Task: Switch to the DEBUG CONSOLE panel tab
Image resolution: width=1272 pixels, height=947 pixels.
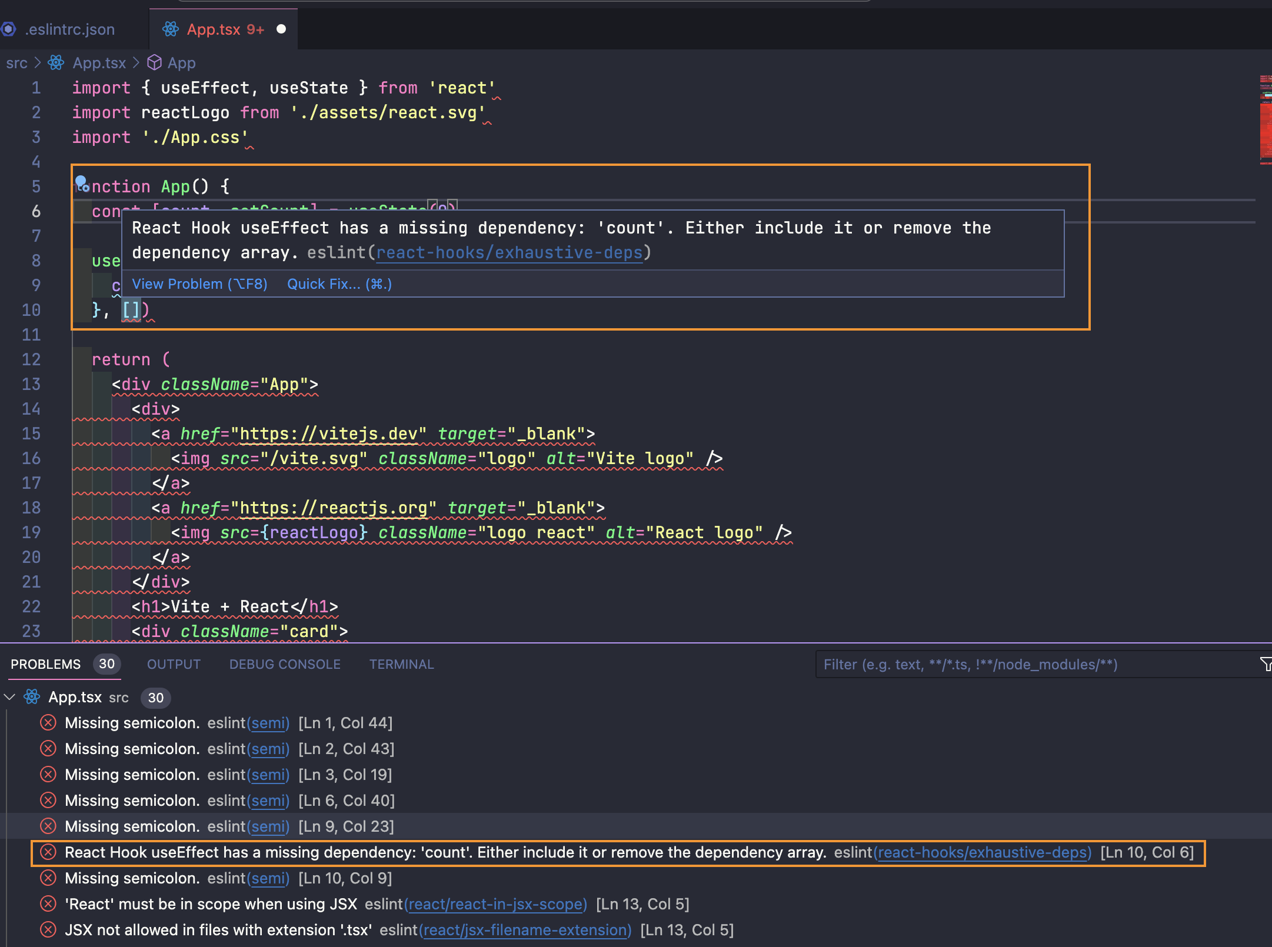Action: tap(285, 664)
